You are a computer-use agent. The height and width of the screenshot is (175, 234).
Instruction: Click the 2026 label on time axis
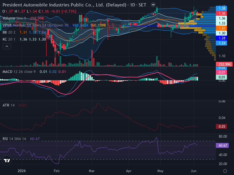22,171
